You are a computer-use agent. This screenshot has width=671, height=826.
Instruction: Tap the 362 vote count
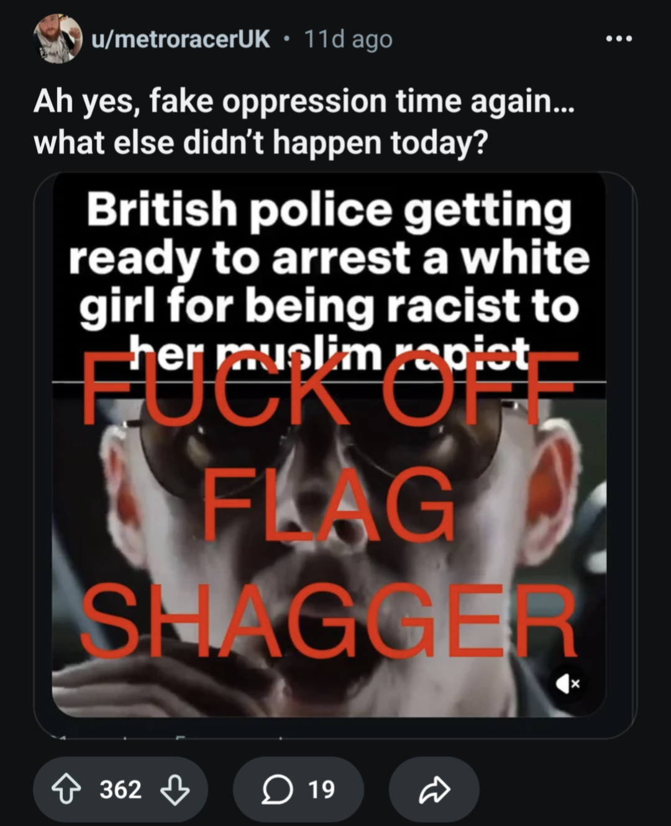(121, 789)
